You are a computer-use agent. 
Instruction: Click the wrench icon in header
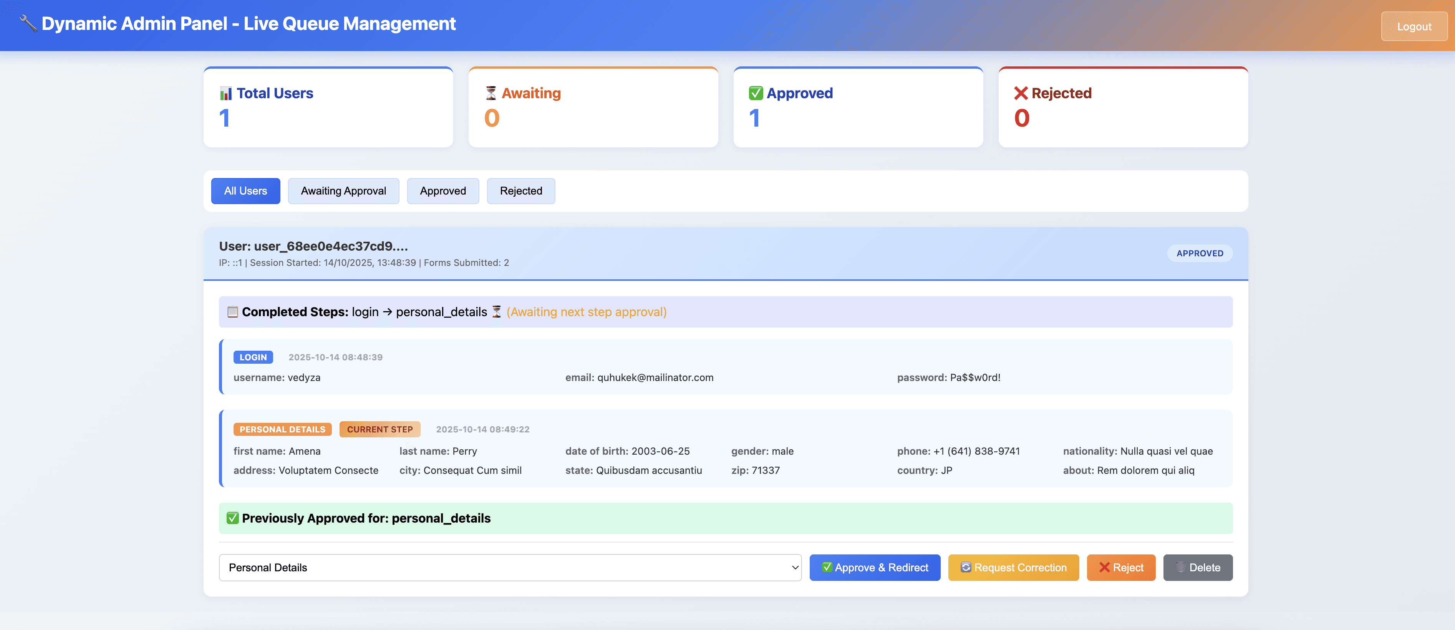pyautogui.click(x=28, y=24)
